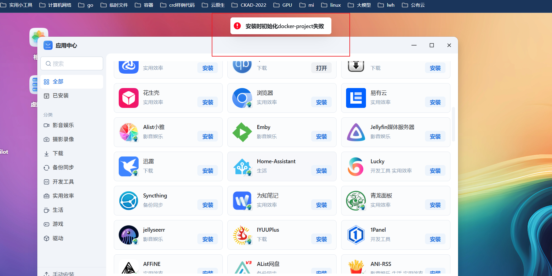Open the IYUUPlus app icon
This screenshot has width=552, height=276.
coord(242,235)
